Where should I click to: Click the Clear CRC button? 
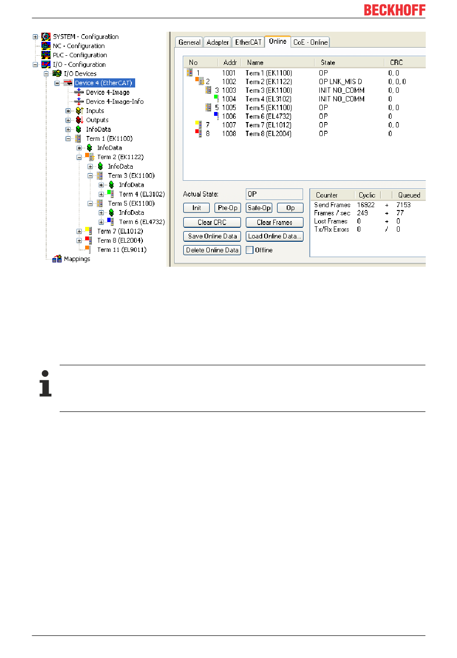click(212, 222)
